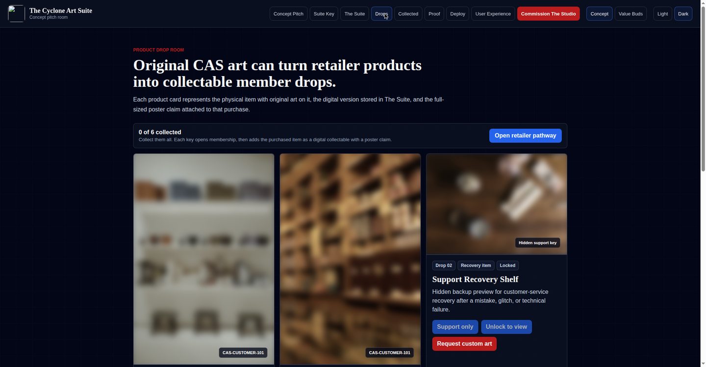Click the Support only button
Screen dimensions: 706x367
tap(455, 327)
